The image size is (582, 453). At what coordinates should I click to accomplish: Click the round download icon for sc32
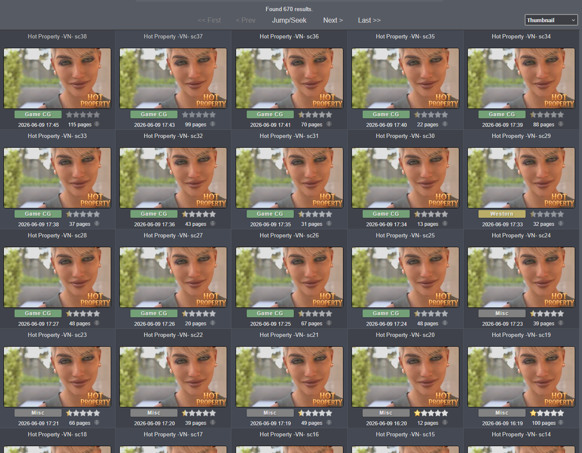tap(213, 224)
